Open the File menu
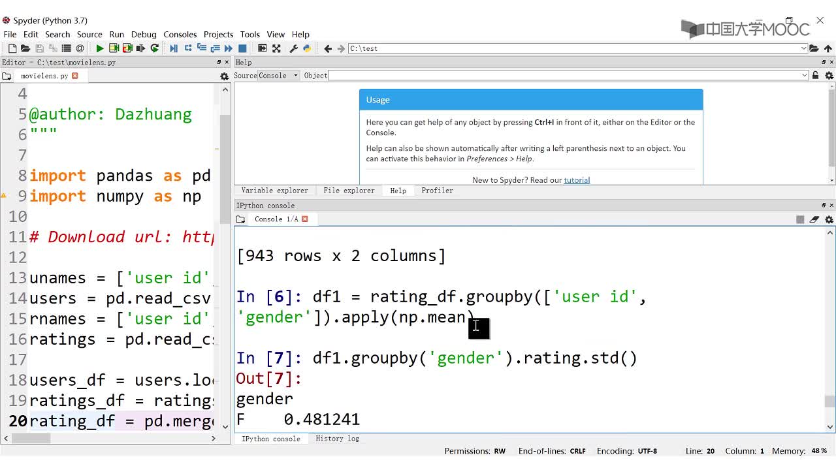This screenshot has width=836, height=470. [x=10, y=34]
